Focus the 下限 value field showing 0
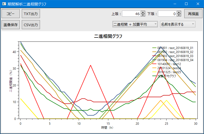 (167, 14)
